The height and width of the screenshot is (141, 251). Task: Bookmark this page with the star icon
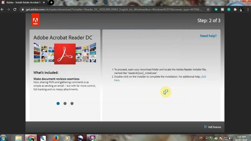tap(208, 9)
